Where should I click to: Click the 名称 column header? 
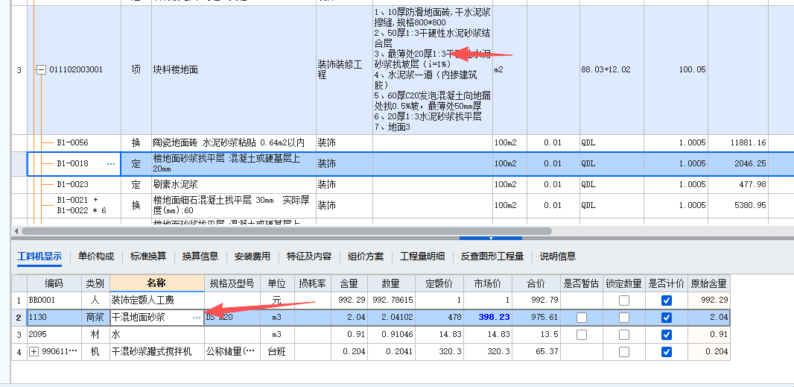point(156,283)
